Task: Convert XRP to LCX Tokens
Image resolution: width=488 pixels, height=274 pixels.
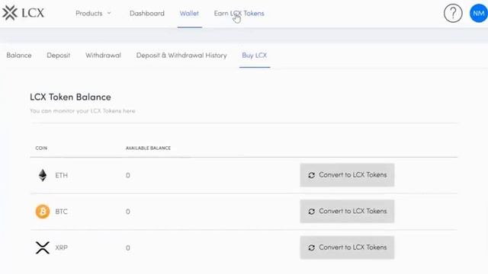Action: pyautogui.click(x=347, y=247)
